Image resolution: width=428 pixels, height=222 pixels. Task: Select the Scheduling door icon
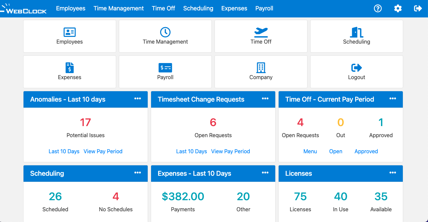(x=356, y=32)
